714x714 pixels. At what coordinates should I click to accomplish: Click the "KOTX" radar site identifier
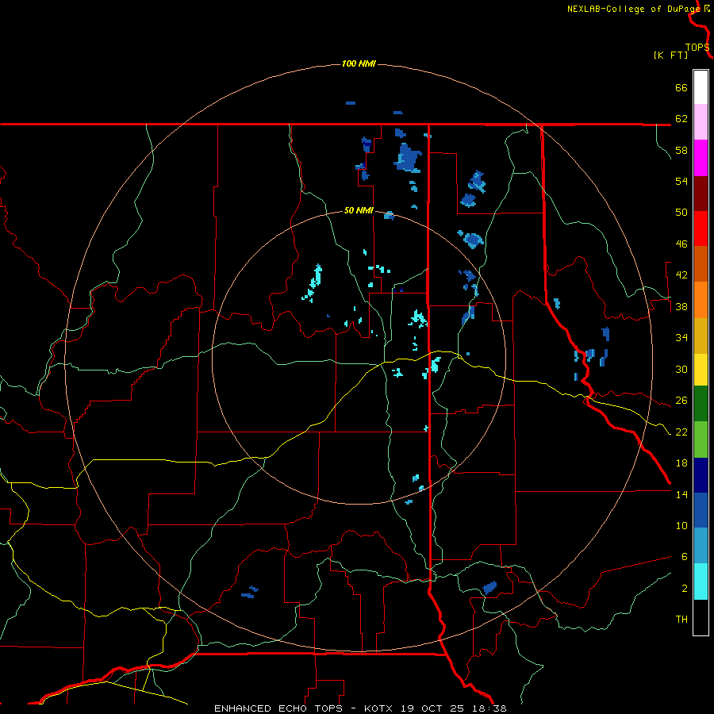(x=380, y=708)
